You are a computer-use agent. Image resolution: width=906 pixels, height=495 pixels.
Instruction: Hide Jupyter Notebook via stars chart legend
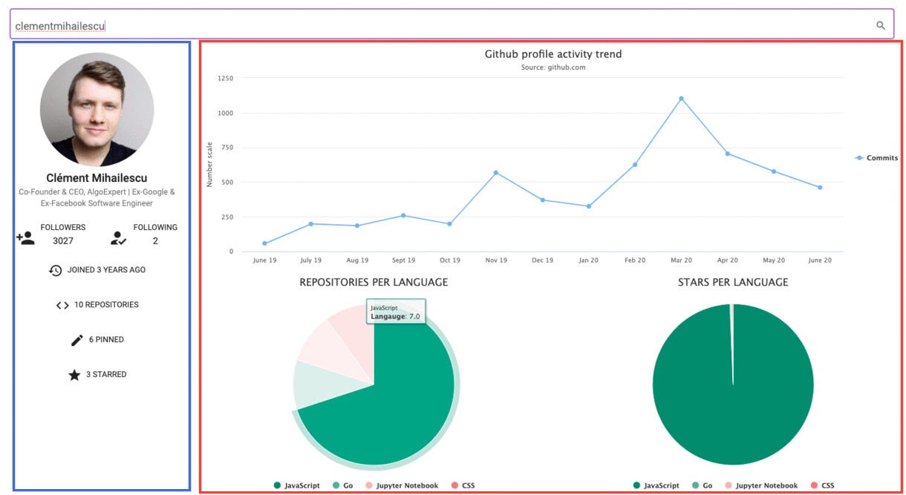point(763,485)
